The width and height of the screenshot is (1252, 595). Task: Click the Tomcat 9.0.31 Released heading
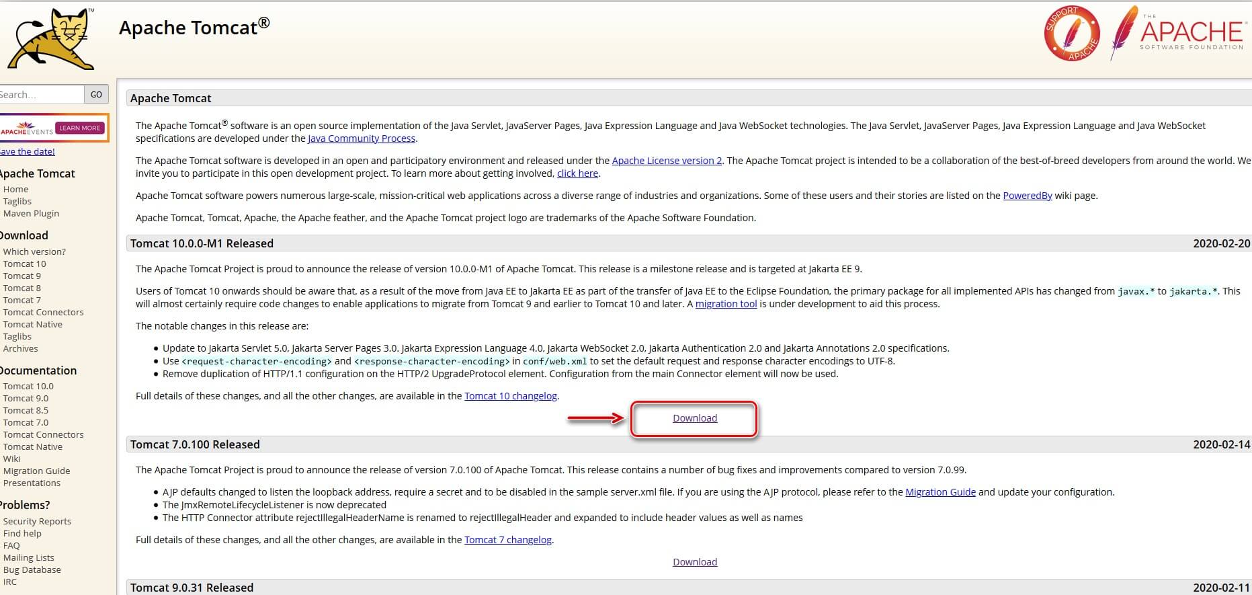pyautogui.click(x=192, y=588)
